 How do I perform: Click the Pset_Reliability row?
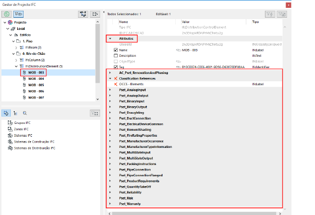click(194, 192)
